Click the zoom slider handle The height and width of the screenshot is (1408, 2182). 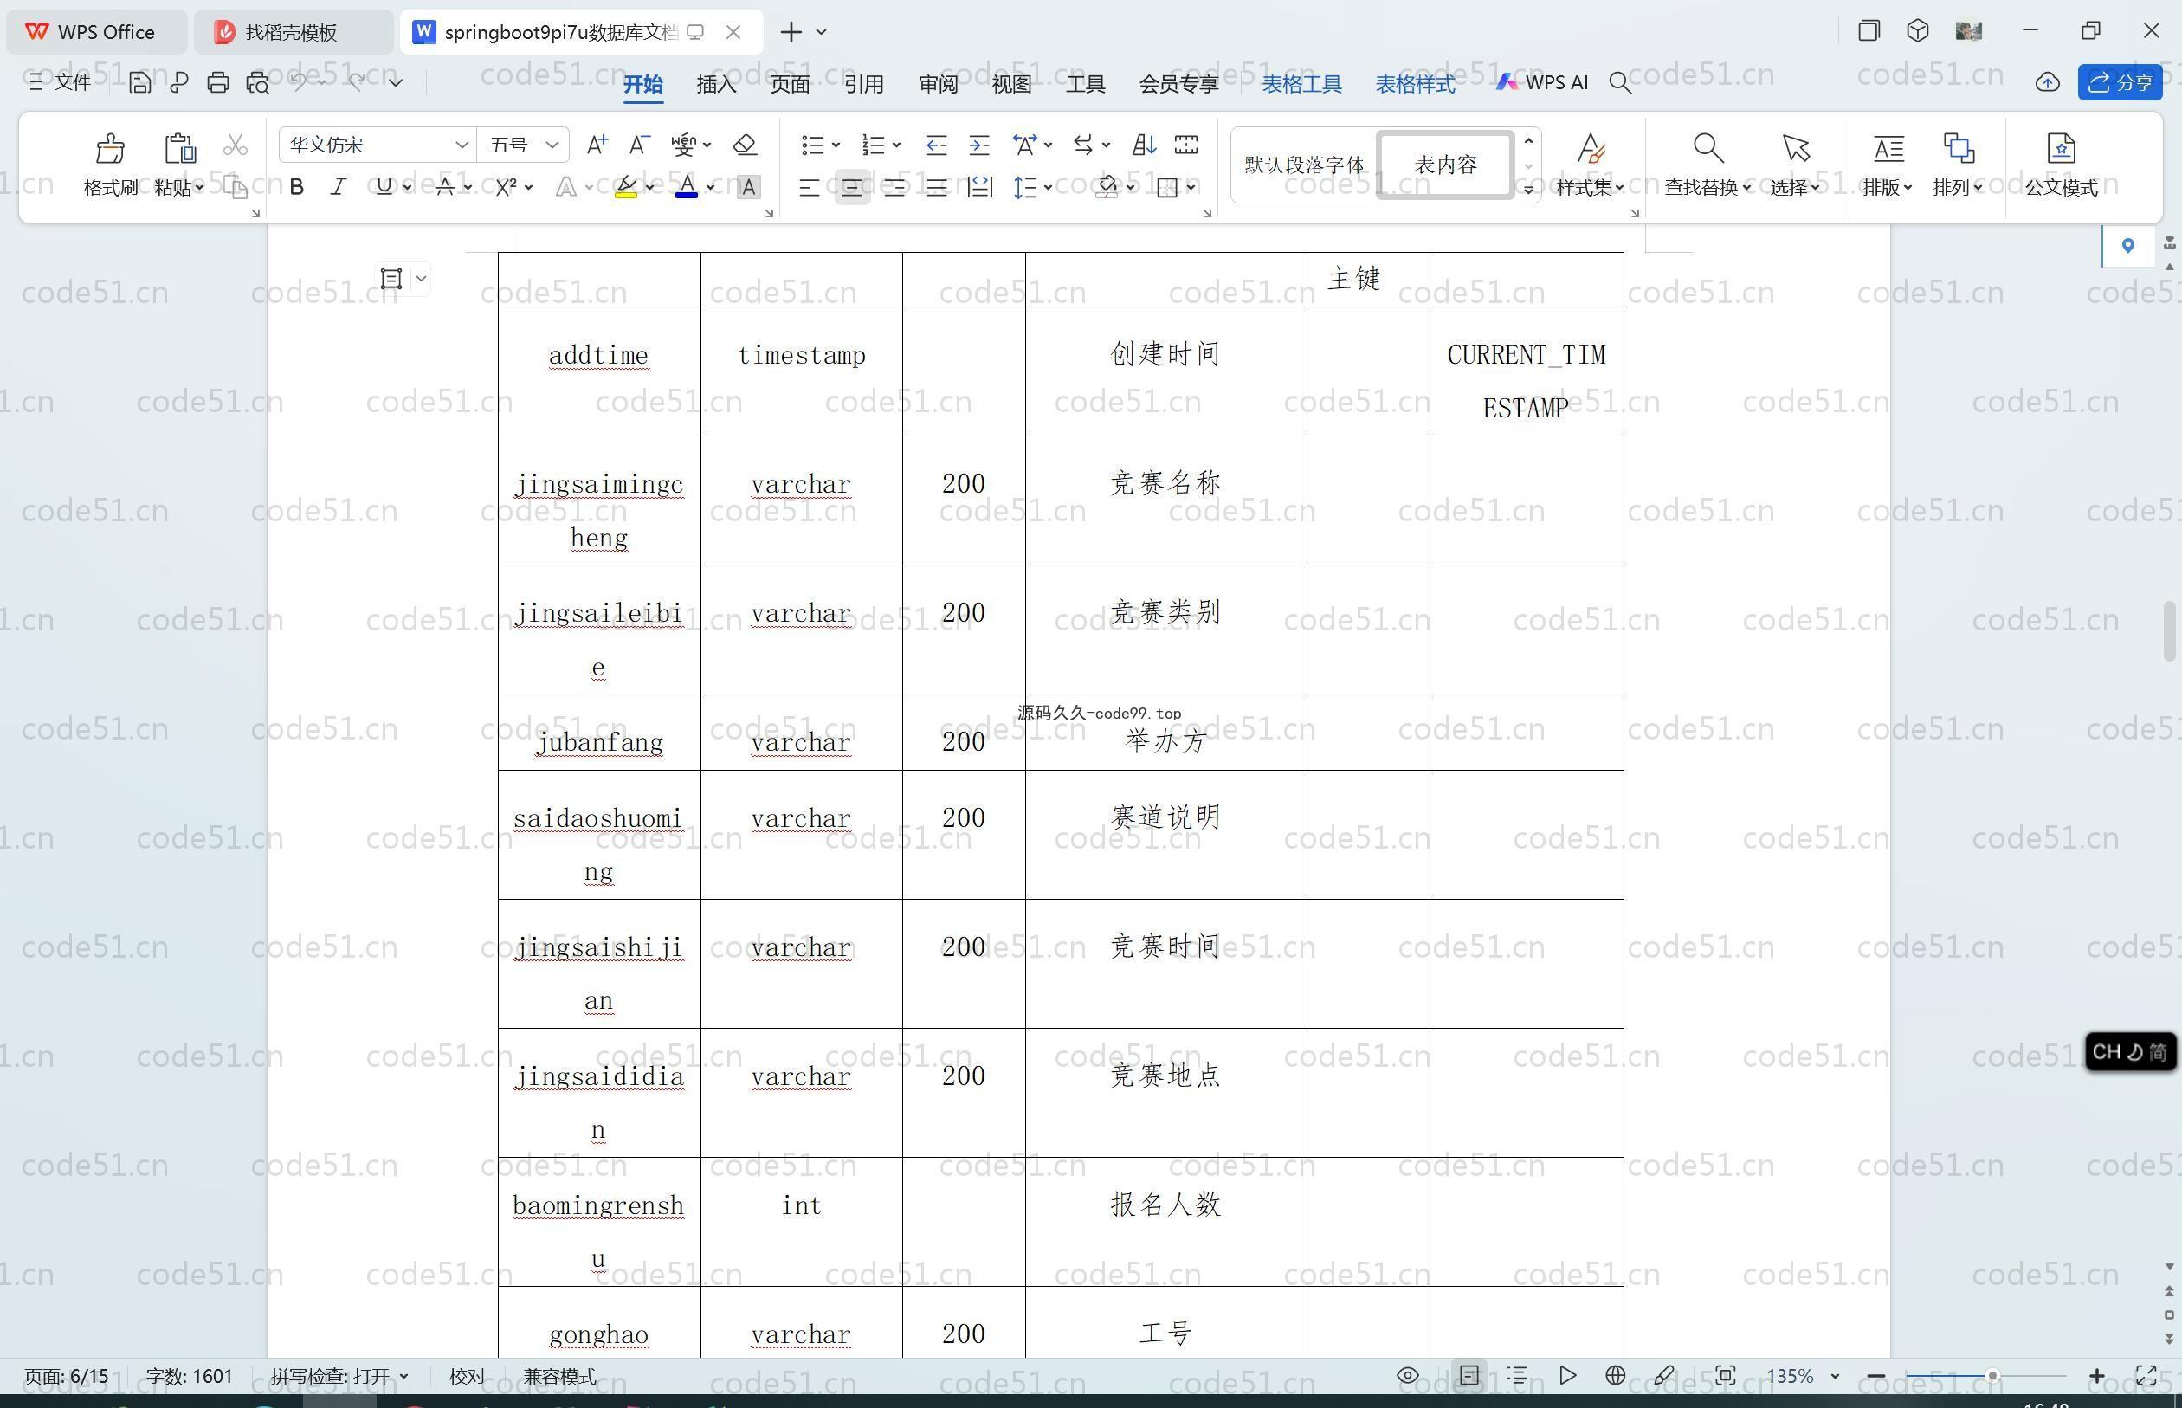pyautogui.click(x=1992, y=1375)
